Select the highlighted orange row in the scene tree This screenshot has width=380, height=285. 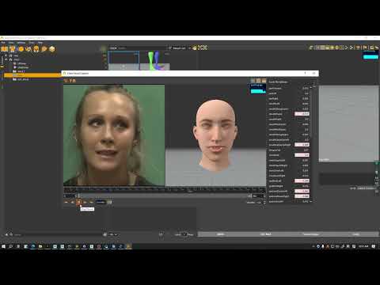point(32,75)
